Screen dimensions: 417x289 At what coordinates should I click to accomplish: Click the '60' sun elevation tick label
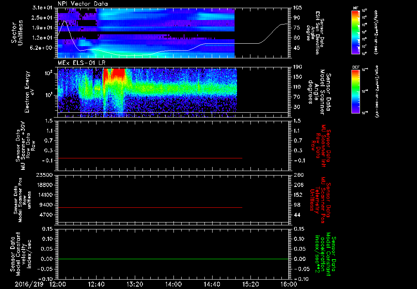(x=297, y=38)
